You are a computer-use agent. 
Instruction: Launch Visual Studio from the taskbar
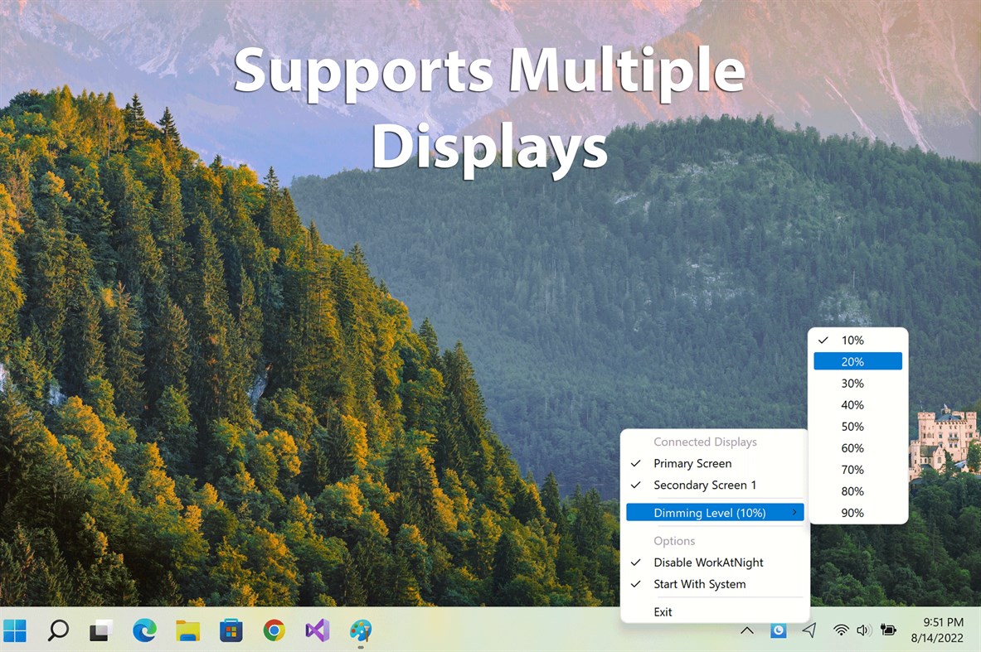click(317, 630)
